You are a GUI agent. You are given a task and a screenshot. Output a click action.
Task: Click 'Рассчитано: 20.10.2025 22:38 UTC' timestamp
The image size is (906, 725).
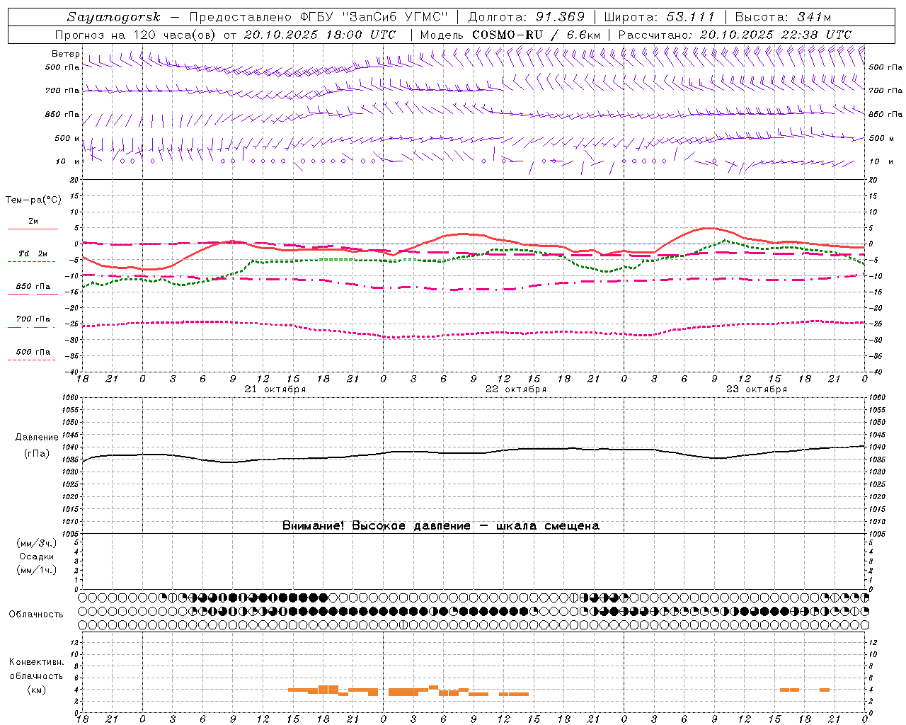click(x=735, y=35)
